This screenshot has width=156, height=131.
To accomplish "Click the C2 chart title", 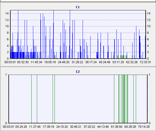I will coord(78,72).
